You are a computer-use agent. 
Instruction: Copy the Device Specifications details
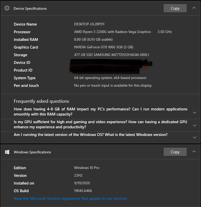[x=175, y=8]
